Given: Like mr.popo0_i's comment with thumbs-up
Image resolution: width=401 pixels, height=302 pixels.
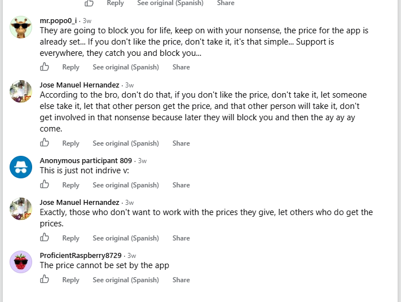Looking at the screenshot, I should click(x=45, y=67).
